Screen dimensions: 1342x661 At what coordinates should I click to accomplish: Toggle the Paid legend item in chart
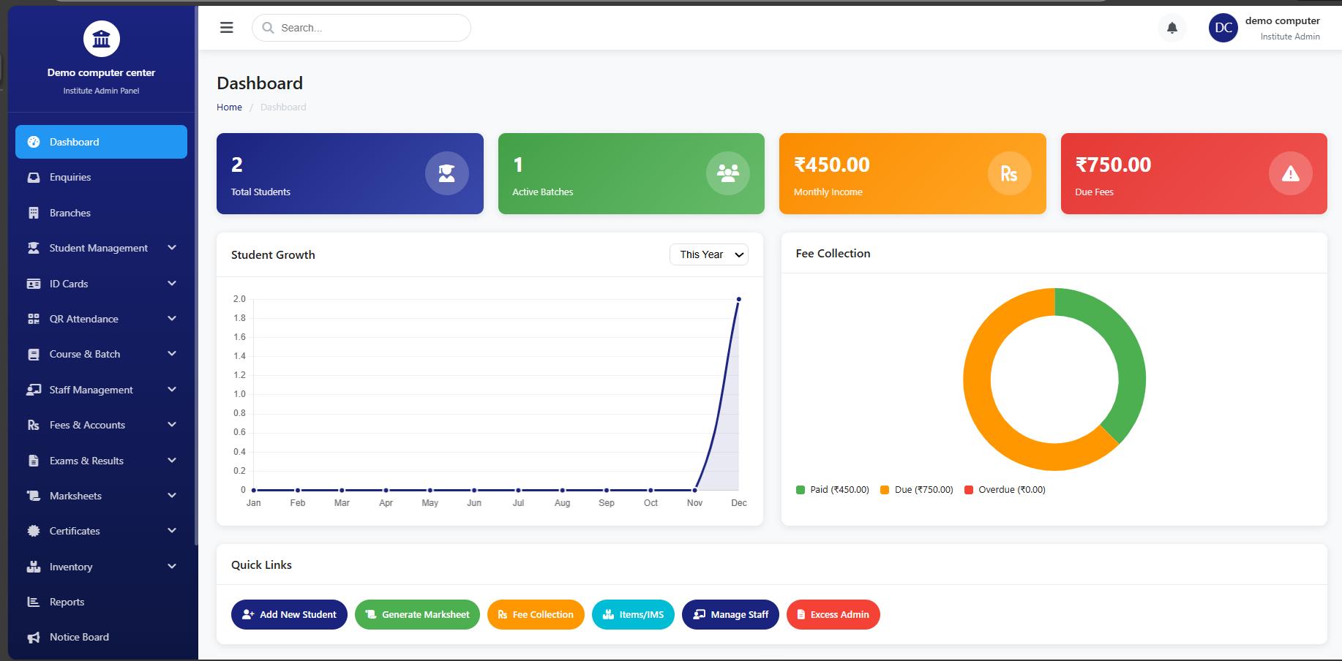click(833, 490)
